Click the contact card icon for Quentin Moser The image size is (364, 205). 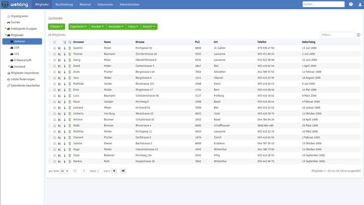(59, 48)
